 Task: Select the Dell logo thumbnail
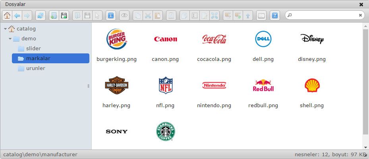click(263, 39)
